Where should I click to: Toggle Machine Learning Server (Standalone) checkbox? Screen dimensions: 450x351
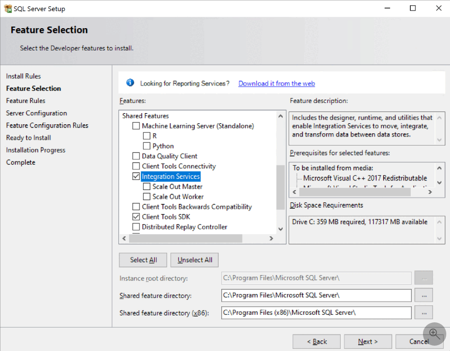click(136, 126)
